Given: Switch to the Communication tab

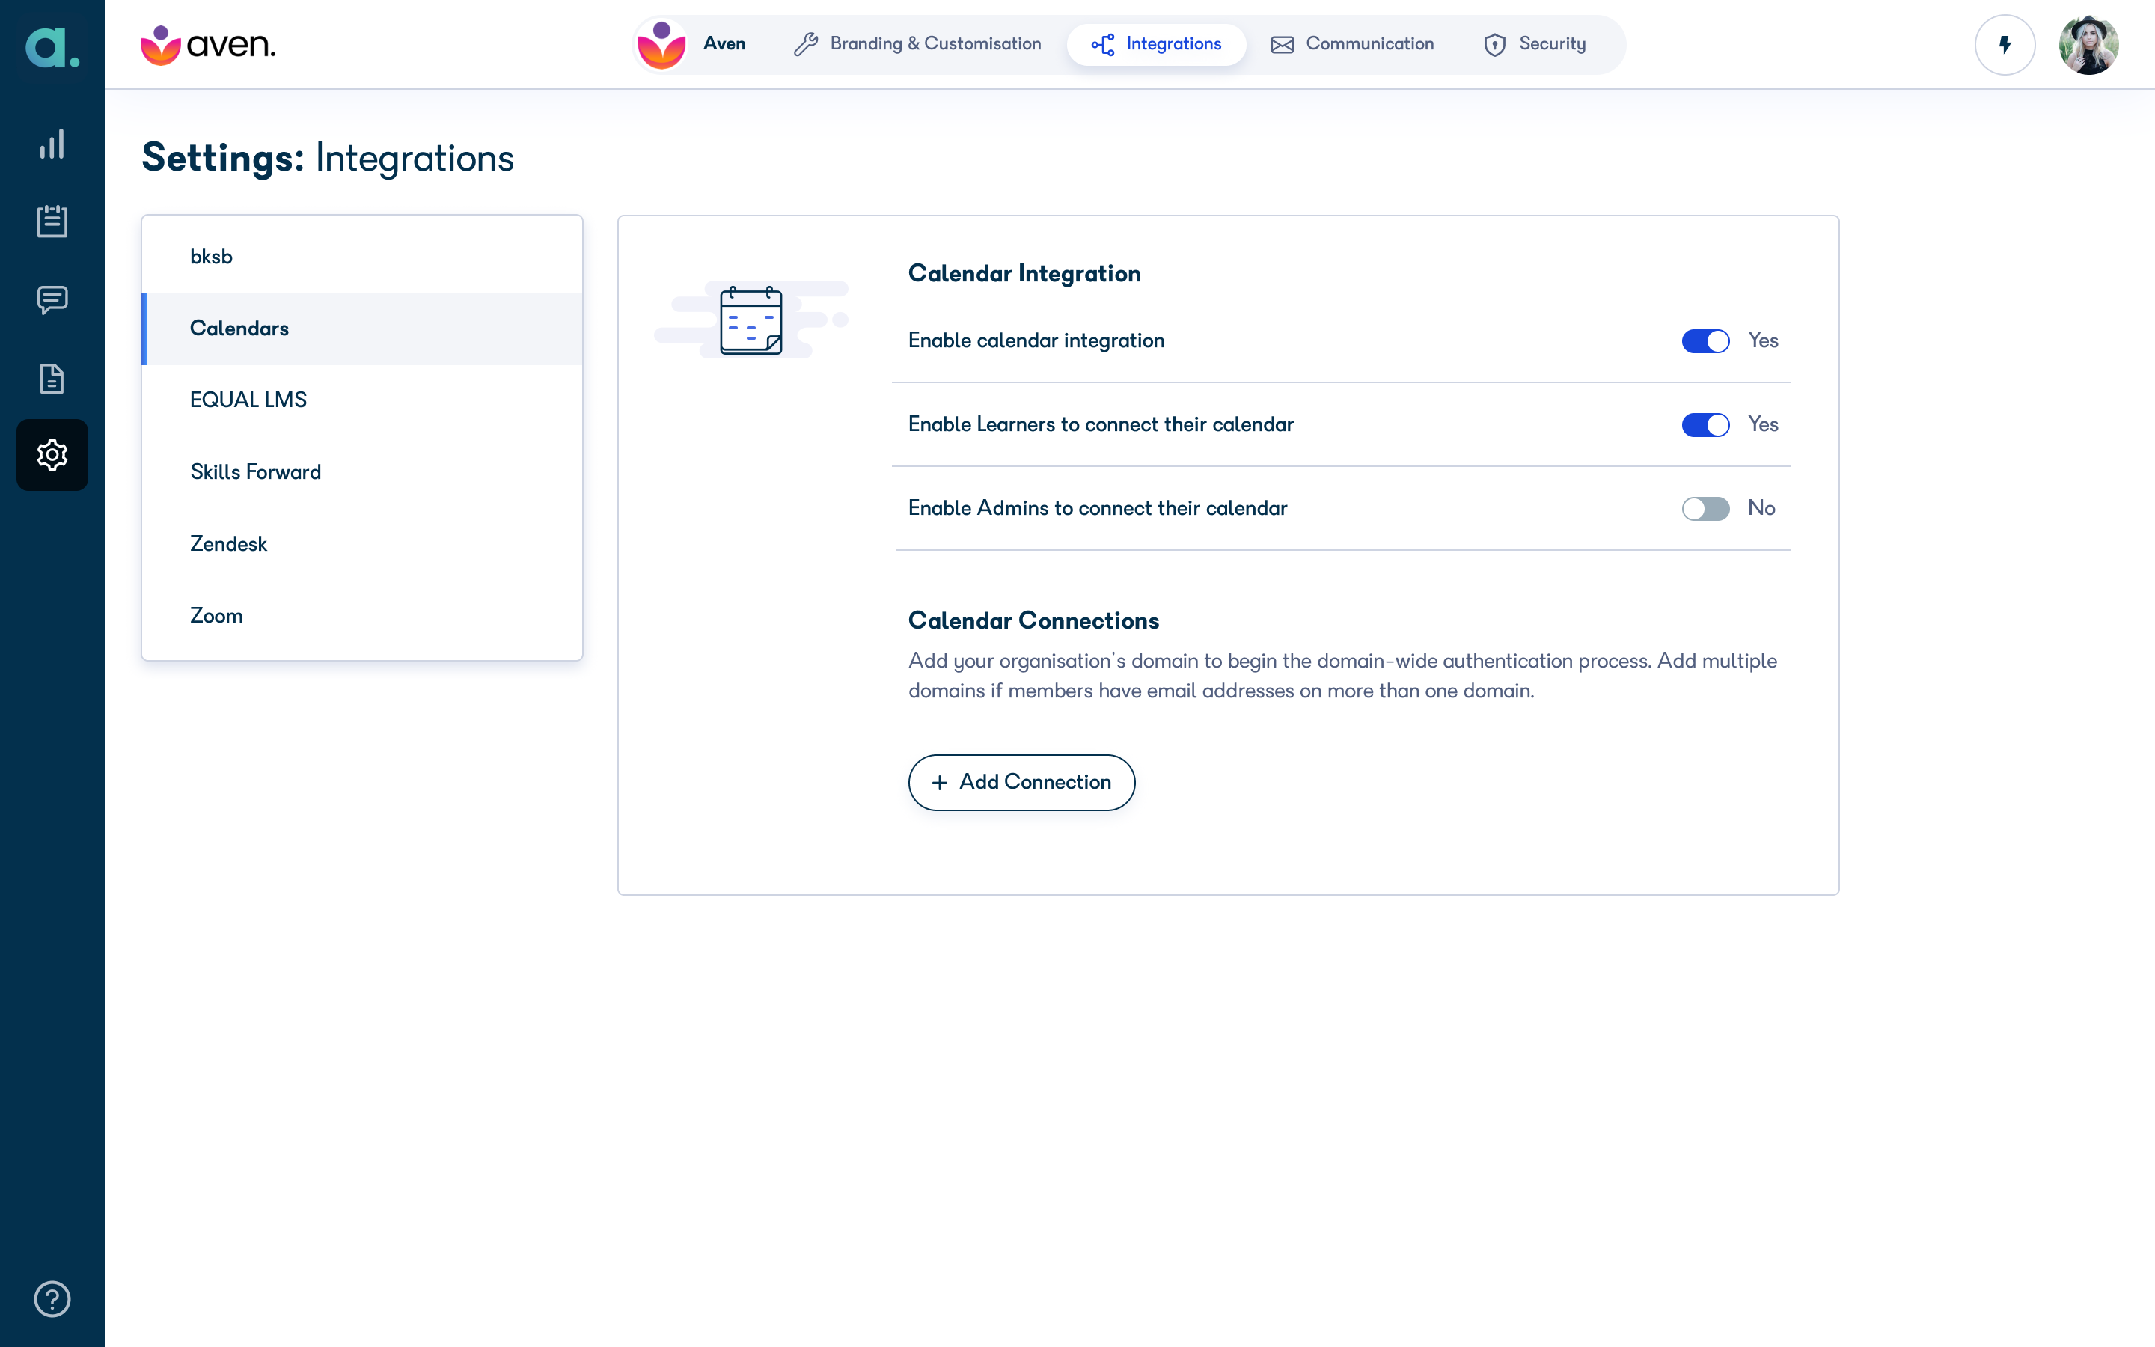Looking at the screenshot, I should [1352, 45].
